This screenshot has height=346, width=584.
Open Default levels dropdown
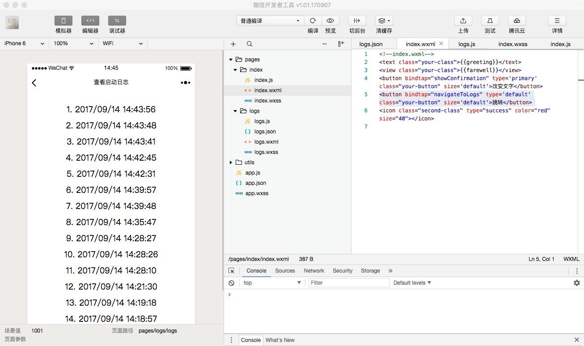point(412,283)
